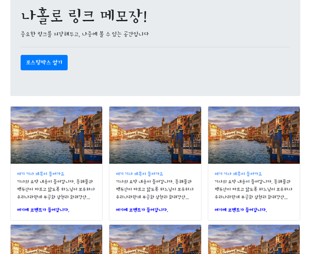Open second-row middle card's Venice image
Screen dimensions: 311x254
point(155,239)
